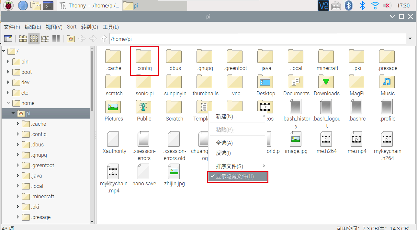Image resolution: width=417 pixels, height=230 pixels.
Task: Launch the terminal from the taskbar
Action: (48, 6)
